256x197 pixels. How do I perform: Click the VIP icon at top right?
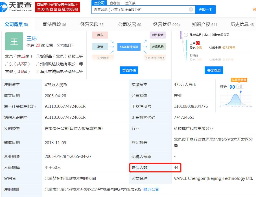tap(254, 9)
